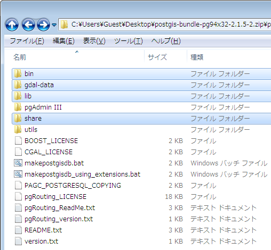Click the folder icon in address bar

[x=64, y=24]
